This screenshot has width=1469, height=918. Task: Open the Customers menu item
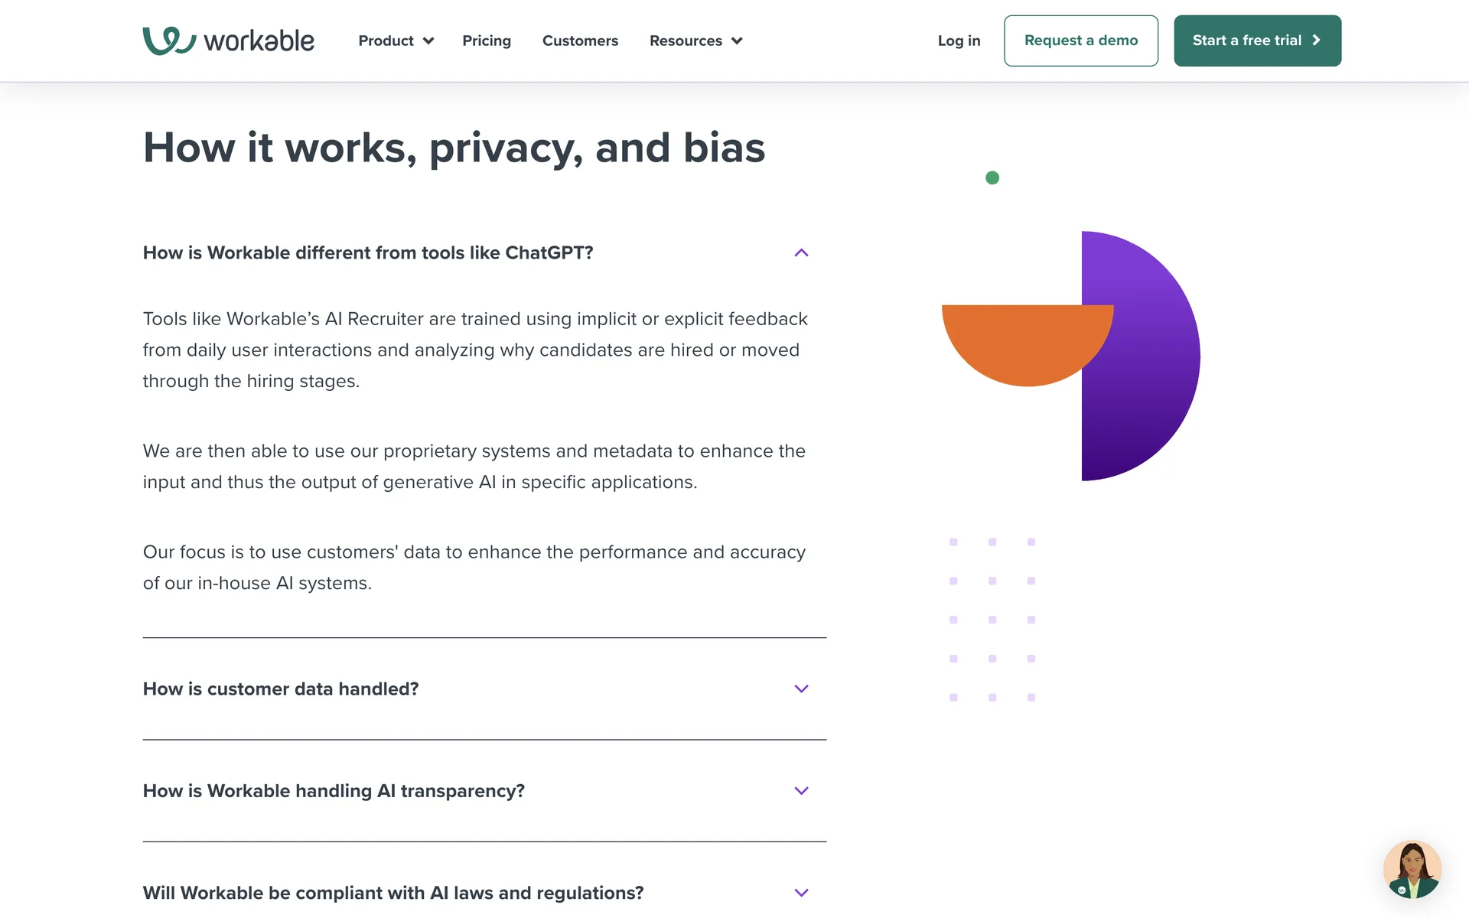[x=580, y=41]
